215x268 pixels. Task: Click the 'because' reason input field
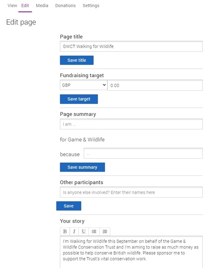[143, 154]
